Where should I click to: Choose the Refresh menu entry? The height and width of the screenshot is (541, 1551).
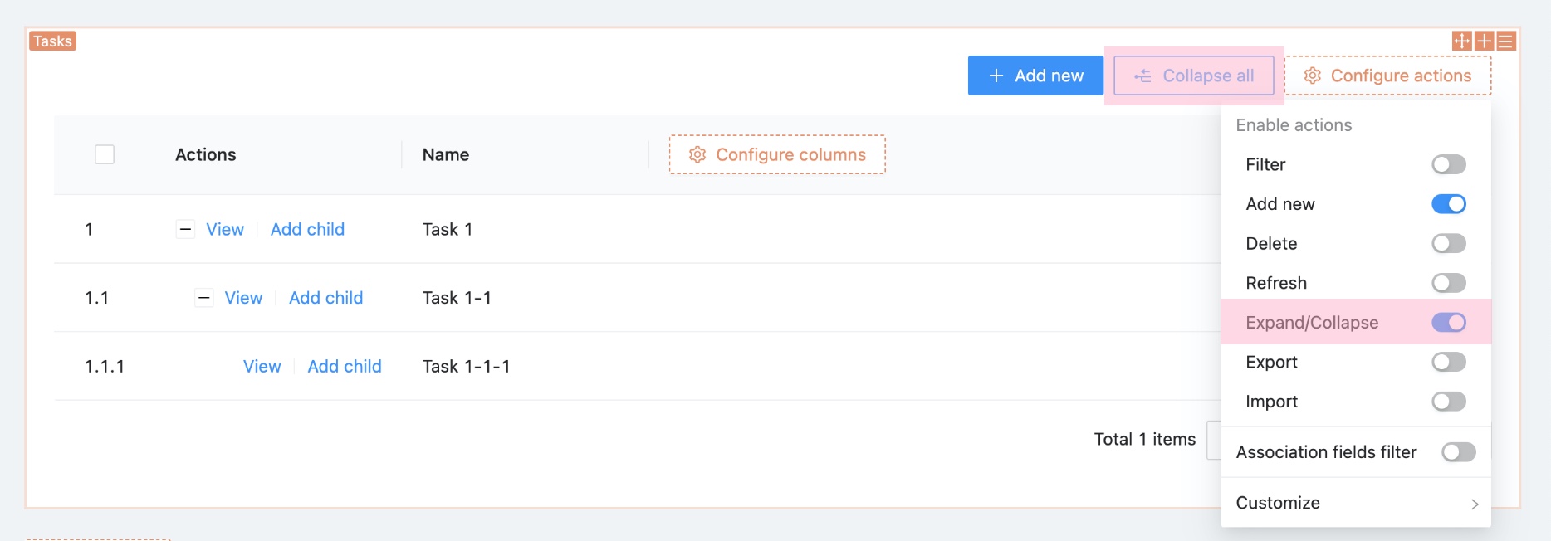pos(1276,283)
